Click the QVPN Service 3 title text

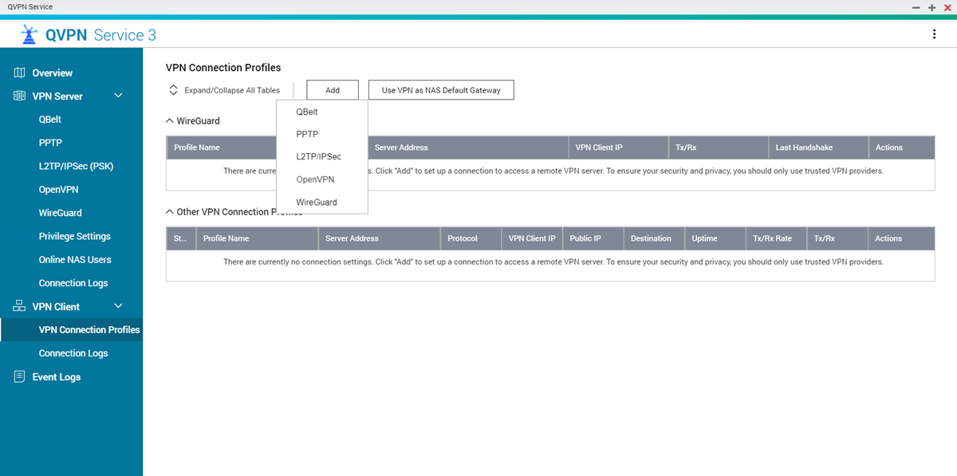[x=101, y=35]
